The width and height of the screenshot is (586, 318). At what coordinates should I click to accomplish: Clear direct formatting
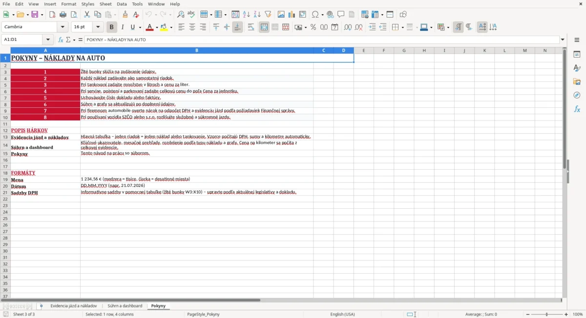(x=136, y=15)
